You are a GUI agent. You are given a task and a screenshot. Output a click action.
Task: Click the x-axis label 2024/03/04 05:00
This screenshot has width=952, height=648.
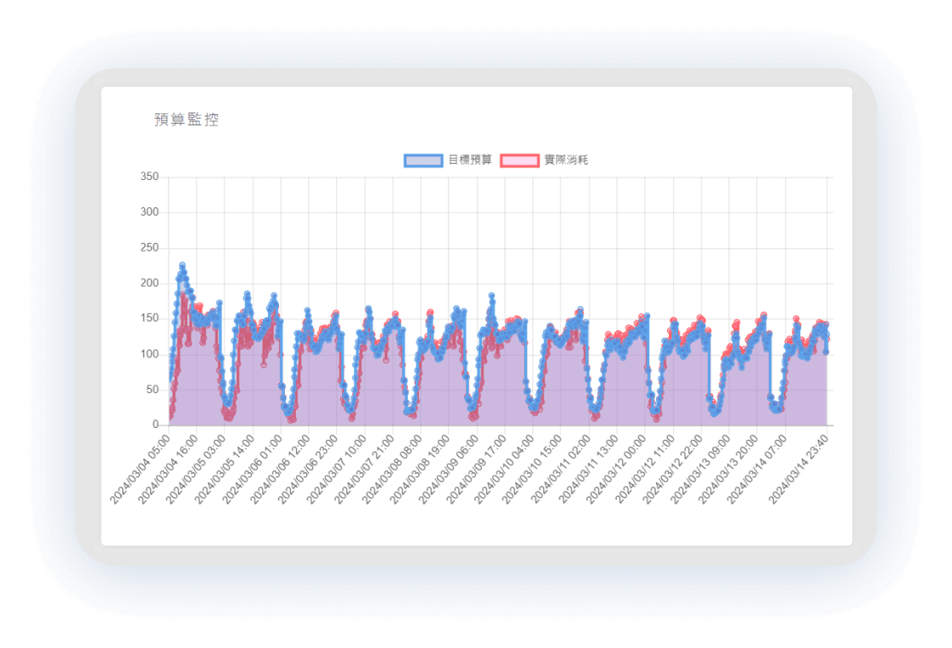140,469
